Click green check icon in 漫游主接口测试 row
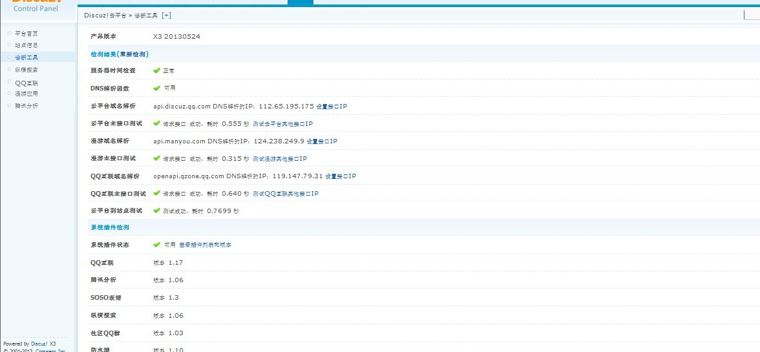Image resolution: width=760 pixels, height=352 pixels. [156, 158]
